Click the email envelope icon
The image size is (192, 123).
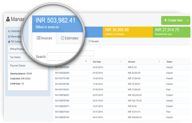[x=9, y=37]
